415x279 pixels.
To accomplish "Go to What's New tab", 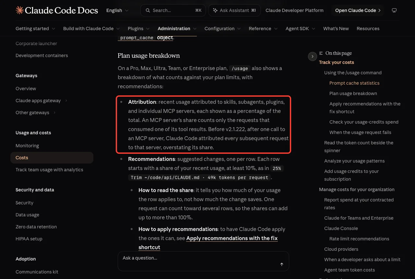I will point(336,29).
